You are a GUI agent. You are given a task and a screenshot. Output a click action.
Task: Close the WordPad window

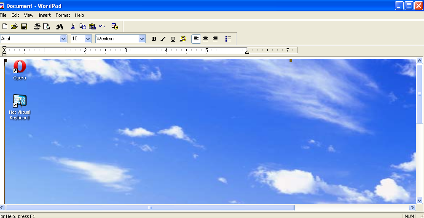[419, 5]
